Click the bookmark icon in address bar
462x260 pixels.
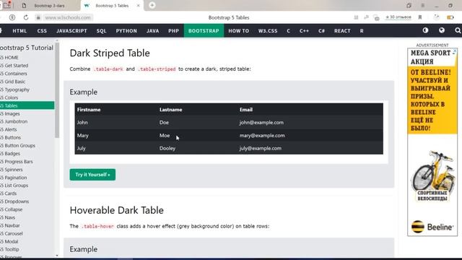tap(420, 17)
